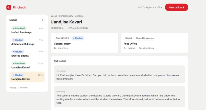Select the highlighted routed Uandjisa Kavari entry
Screen dimensions: 206x110
click(27, 77)
